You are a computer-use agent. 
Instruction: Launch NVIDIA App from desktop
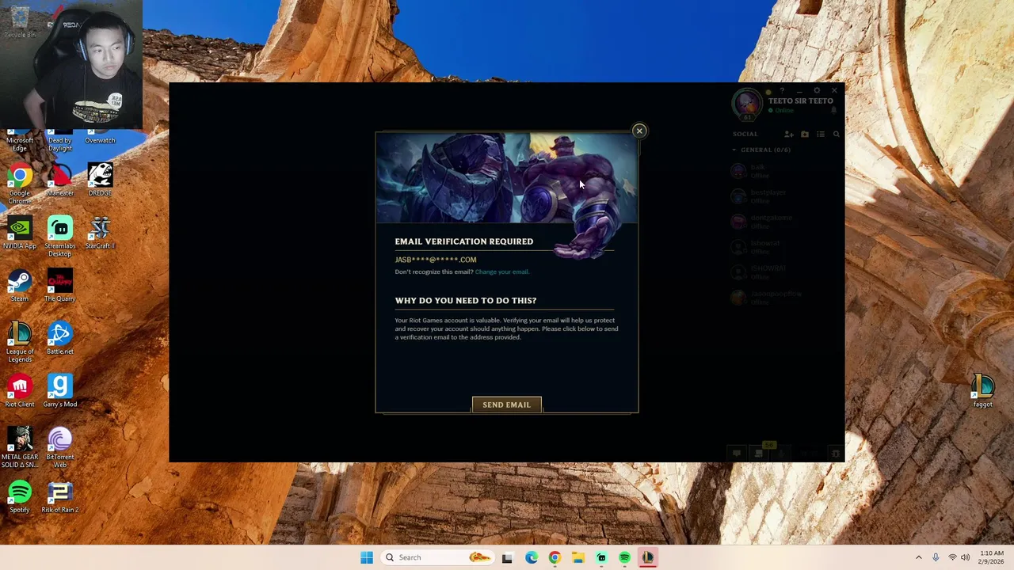point(20,234)
